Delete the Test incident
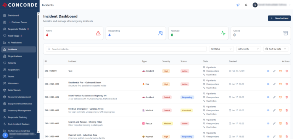The width and height of the screenshot is (293, 139). (x=287, y=71)
